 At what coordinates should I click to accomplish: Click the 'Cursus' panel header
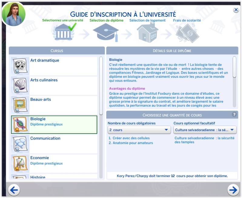57,51
